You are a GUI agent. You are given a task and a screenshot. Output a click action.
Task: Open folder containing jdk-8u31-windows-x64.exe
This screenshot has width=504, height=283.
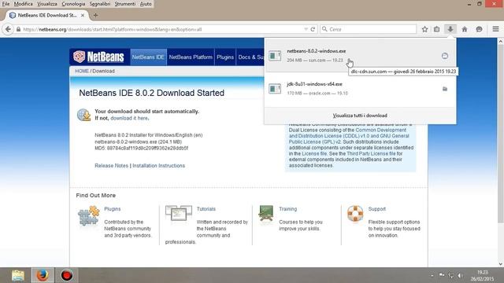(445, 89)
